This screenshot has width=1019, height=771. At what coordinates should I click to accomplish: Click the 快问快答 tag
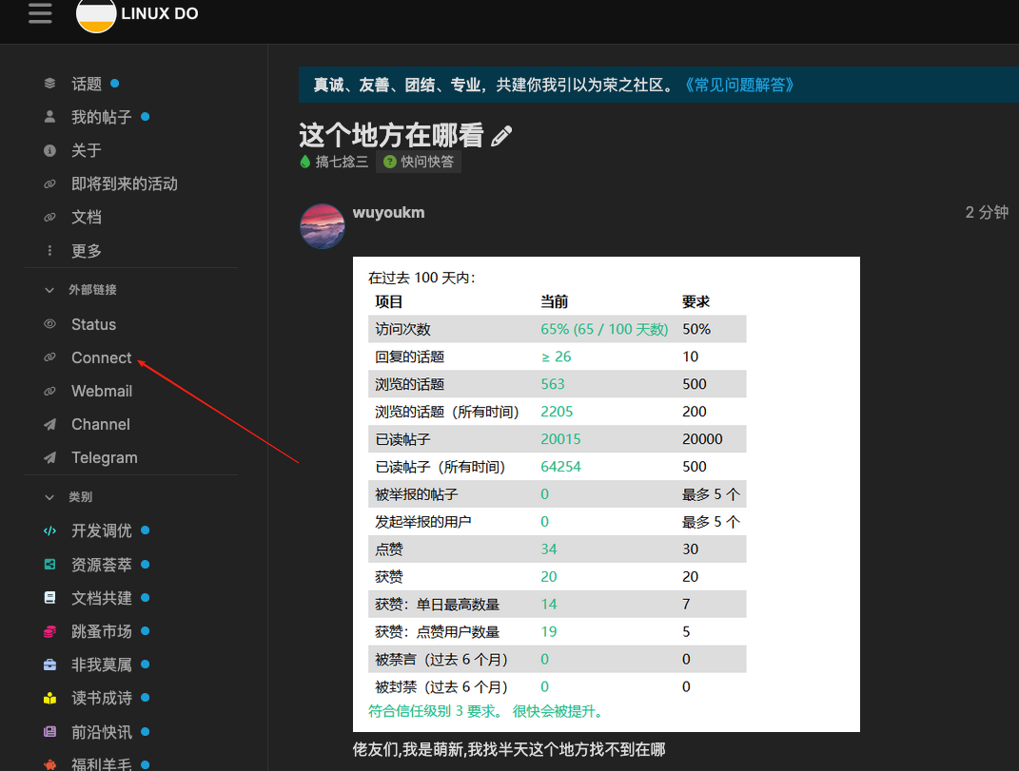coord(419,162)
